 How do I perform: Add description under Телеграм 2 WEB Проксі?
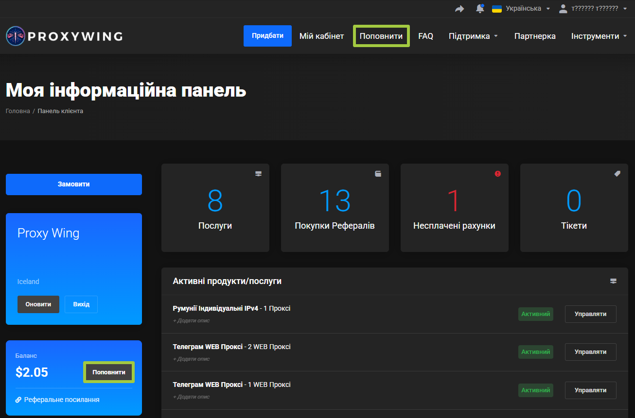(x=191, y=359)
